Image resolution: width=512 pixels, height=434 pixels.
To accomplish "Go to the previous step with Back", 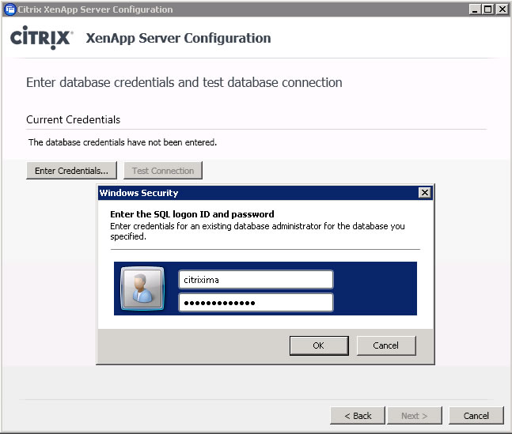I will coord(358,415).
